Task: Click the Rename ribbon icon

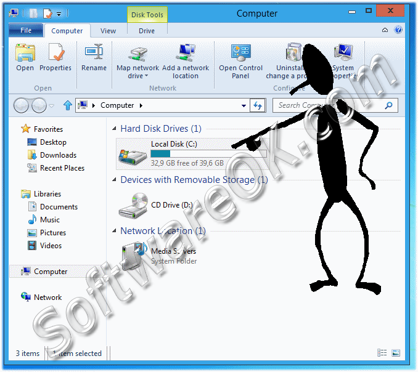Action: (94, 52)
